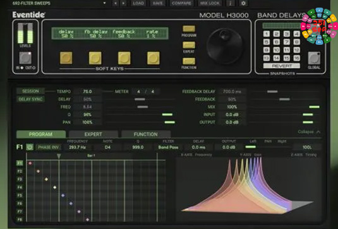Click the DELAY slider handle

click(x=140, y=99)
